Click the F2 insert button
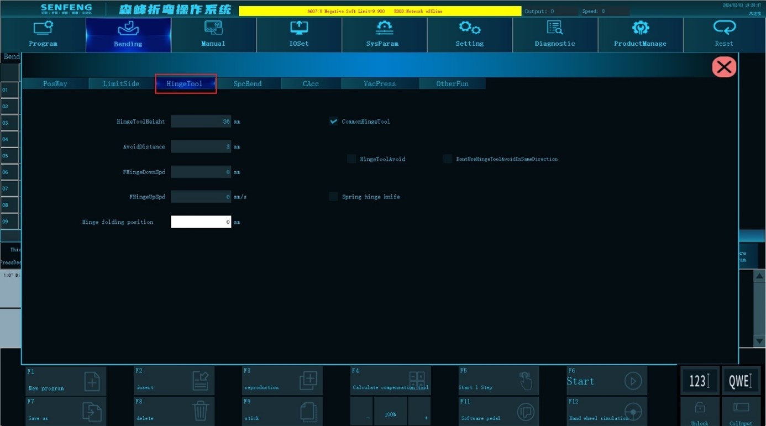Viewport: 766px width, 426px height. 174,381
